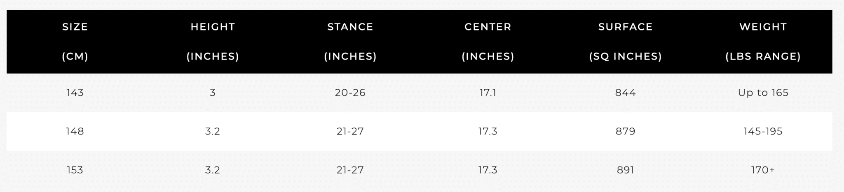Click the 145-195 weight range cell

763,131
